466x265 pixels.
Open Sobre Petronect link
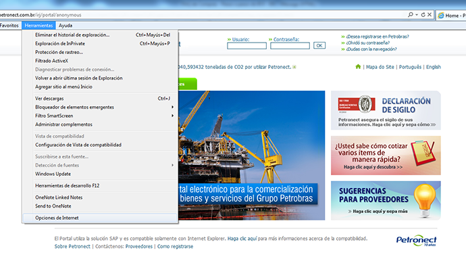coord(72,246)
